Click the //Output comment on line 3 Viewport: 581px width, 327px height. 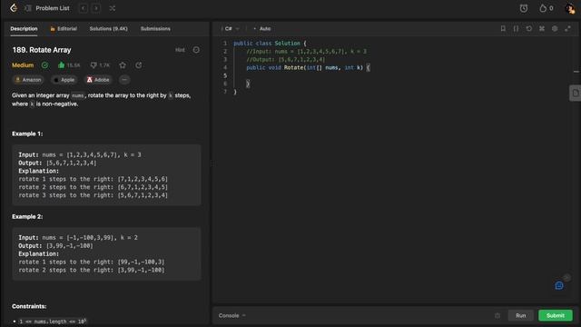(285, 59)
